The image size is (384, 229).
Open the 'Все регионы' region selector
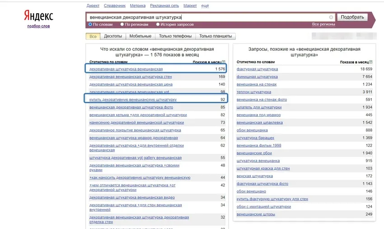tap(323, 24)
